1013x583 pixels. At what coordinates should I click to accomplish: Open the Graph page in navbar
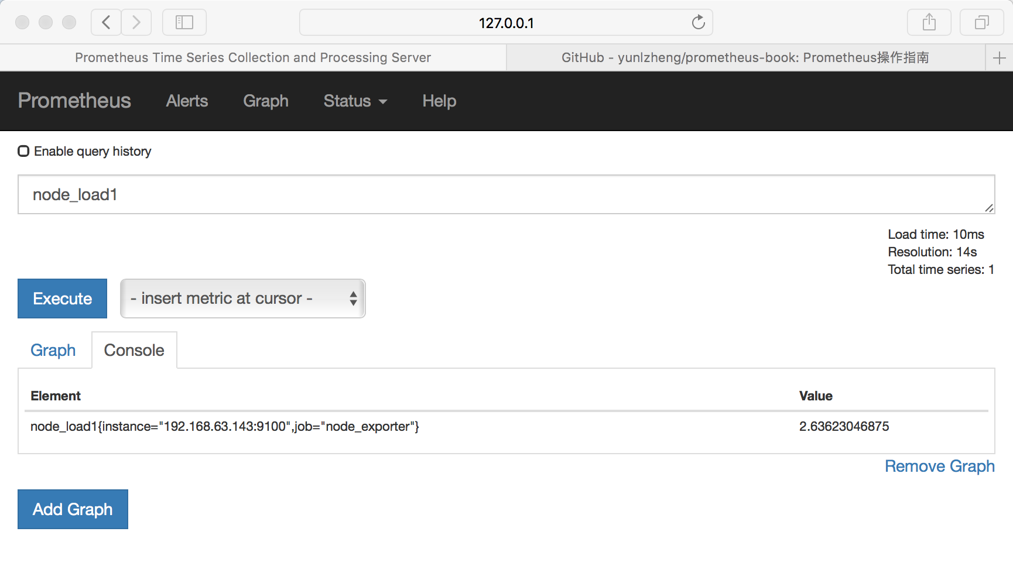266,101
